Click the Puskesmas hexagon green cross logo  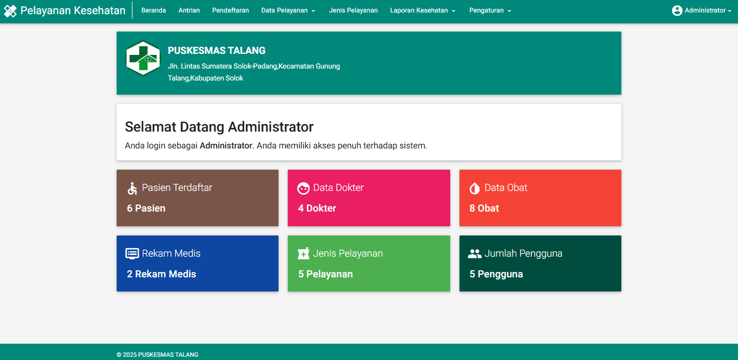coord(143,58)
